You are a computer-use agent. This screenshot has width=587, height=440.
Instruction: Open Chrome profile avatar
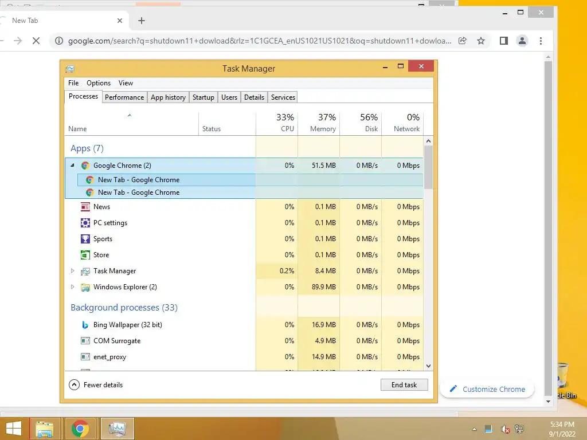[522, 41]
